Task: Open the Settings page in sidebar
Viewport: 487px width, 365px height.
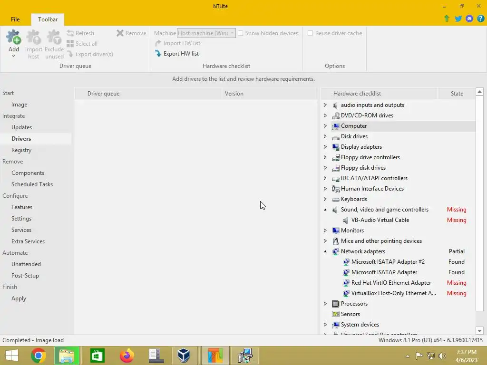Action: point(21,219)
